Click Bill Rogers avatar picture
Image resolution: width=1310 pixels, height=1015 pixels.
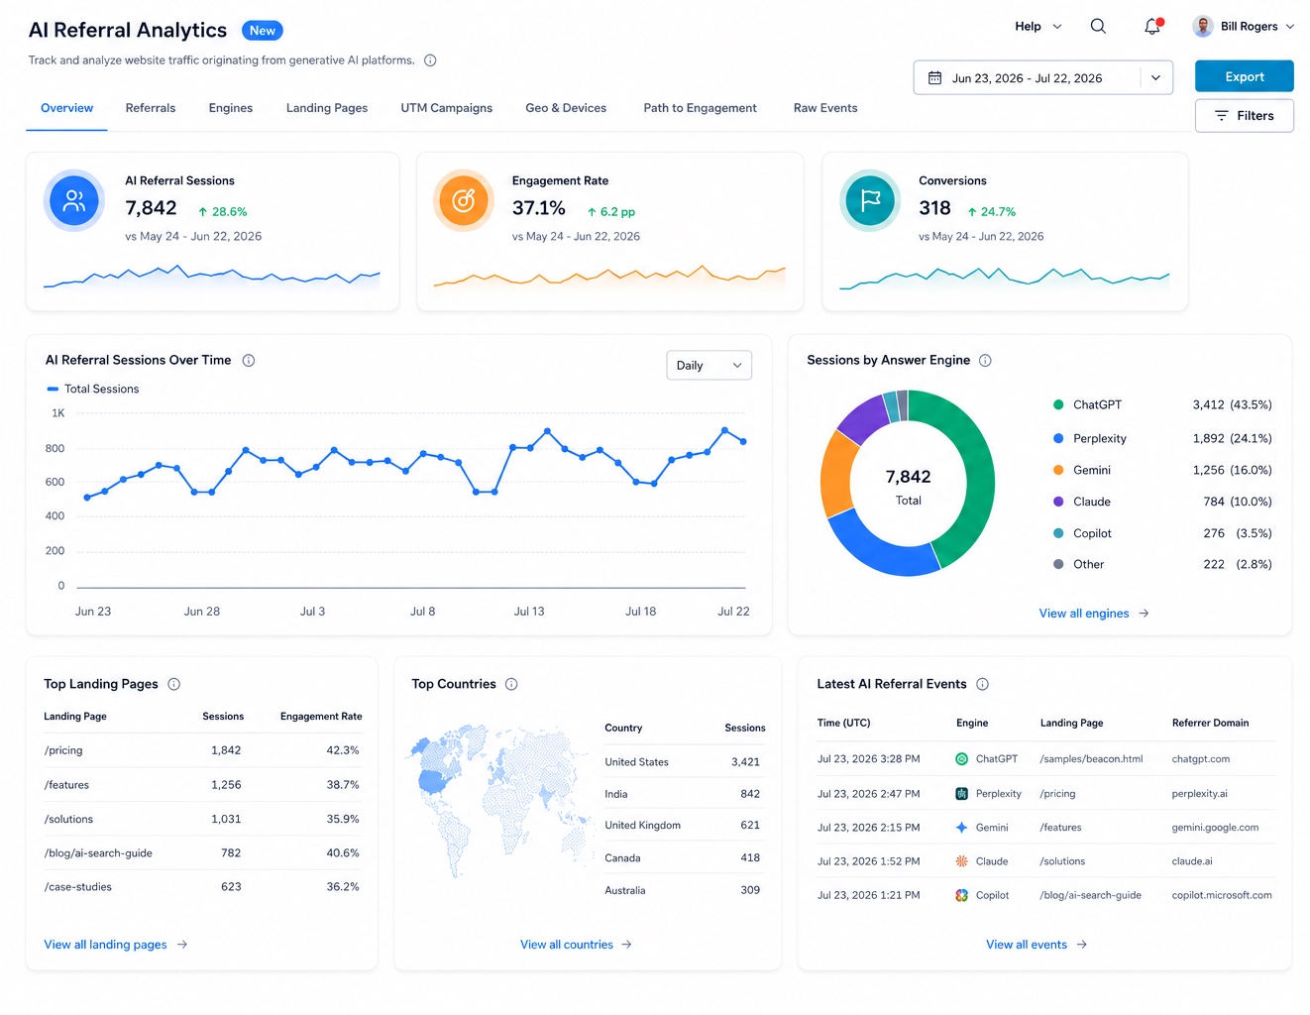(x=1203, y=27)
